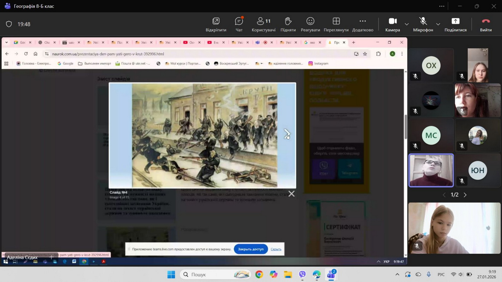The image size is (502, 282).
Task: Open the Реагувати reactions menu
Action: tap(310, 24)
